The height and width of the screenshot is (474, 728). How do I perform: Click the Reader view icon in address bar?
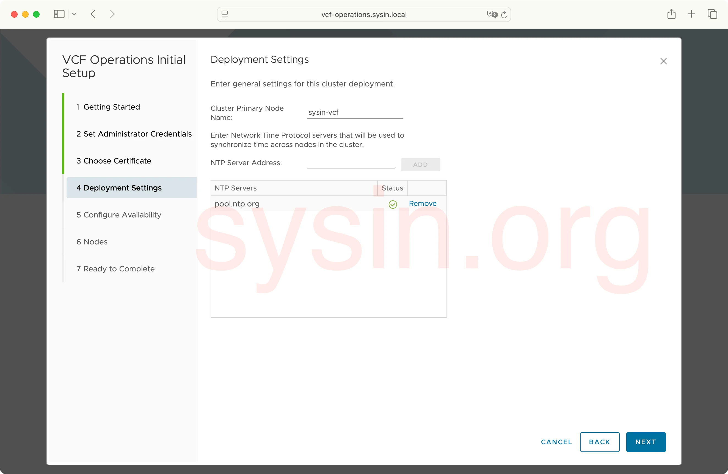pyautogui.click(x=225, y=14)
